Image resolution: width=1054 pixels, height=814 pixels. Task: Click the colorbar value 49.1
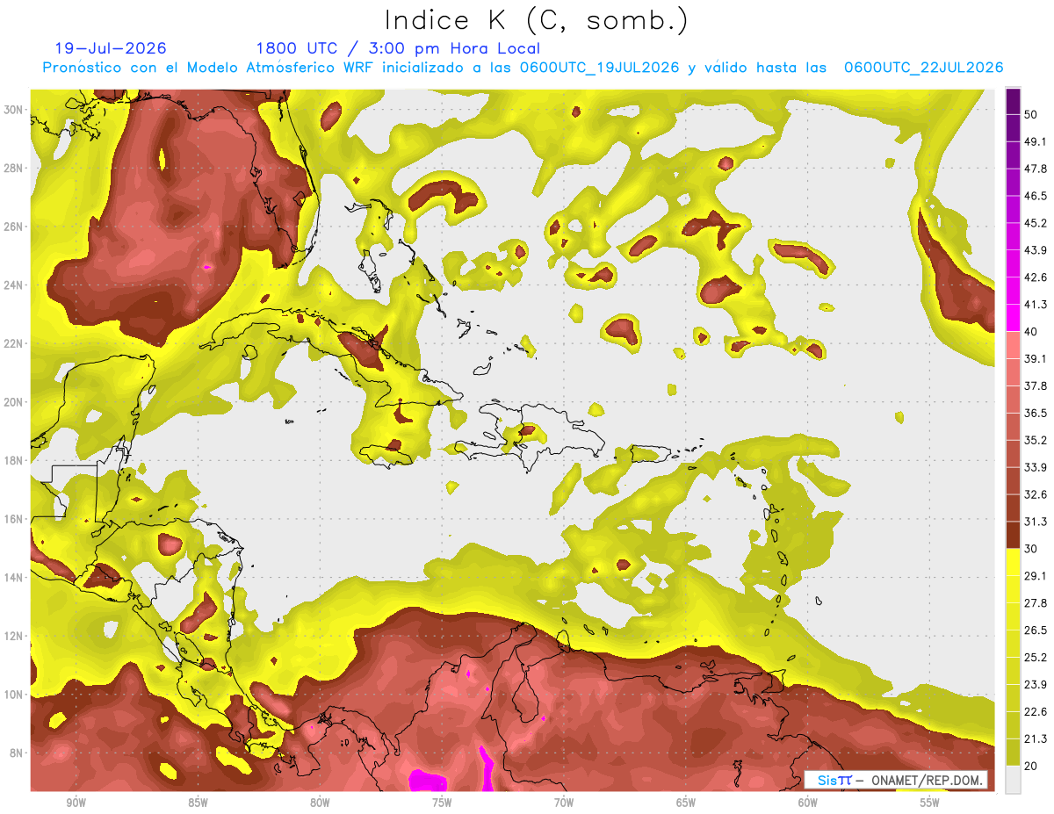[1035, 141]
